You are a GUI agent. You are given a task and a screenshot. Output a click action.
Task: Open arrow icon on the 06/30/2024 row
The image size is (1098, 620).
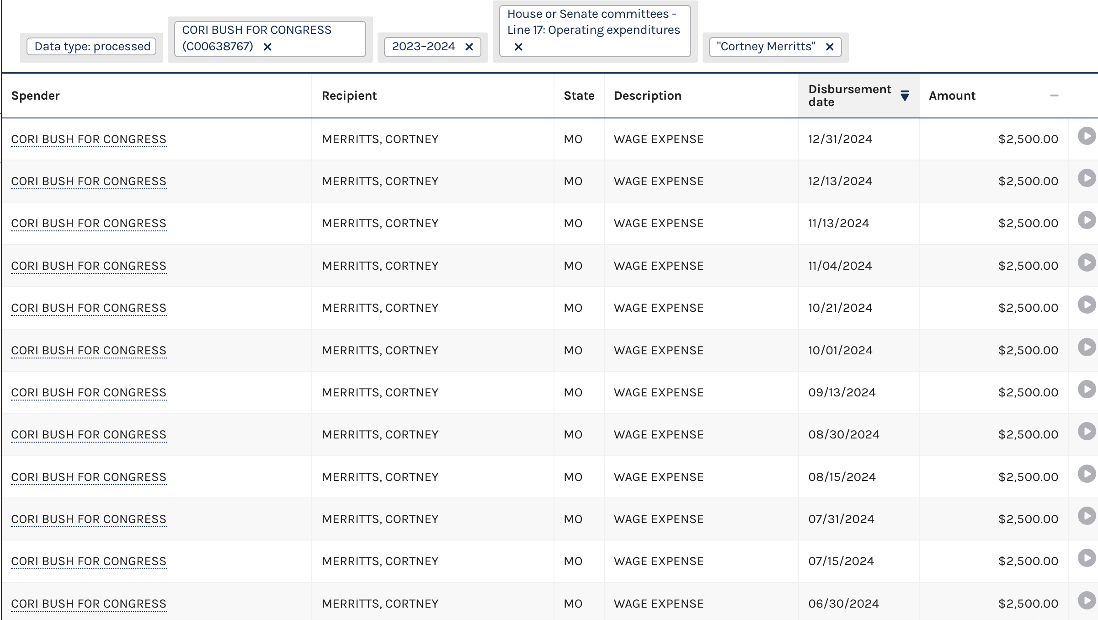click(1087, 600)
